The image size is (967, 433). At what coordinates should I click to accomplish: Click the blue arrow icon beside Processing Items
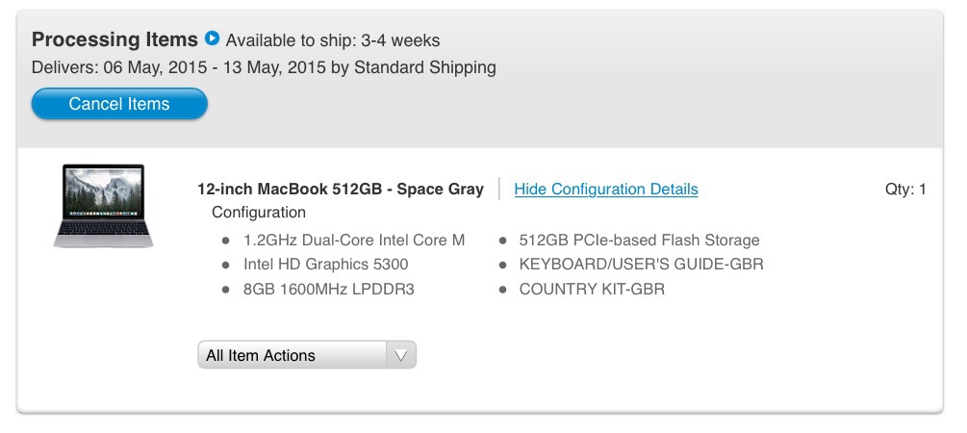click(x=212, y=38)
